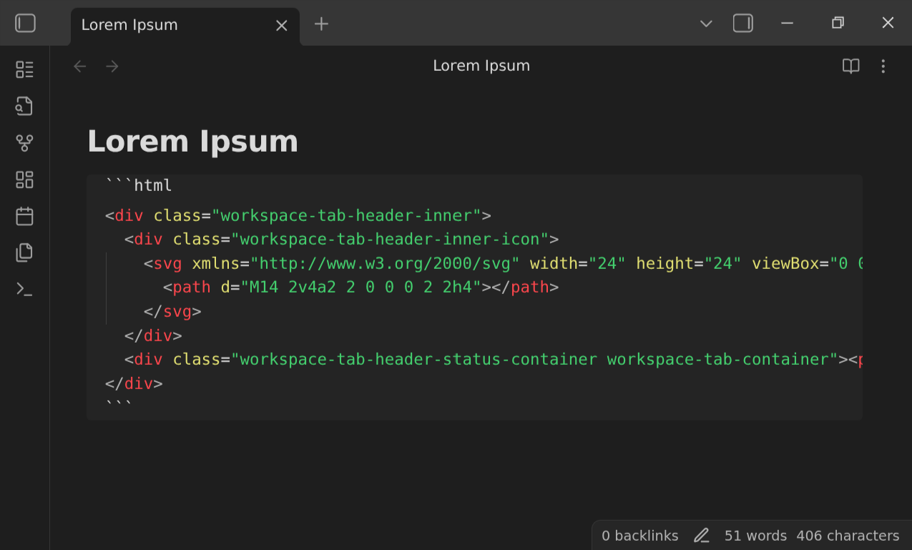Open the graph view
This screenshot has width=912, height=550.
pyautogui.click(x=24, y=142)
